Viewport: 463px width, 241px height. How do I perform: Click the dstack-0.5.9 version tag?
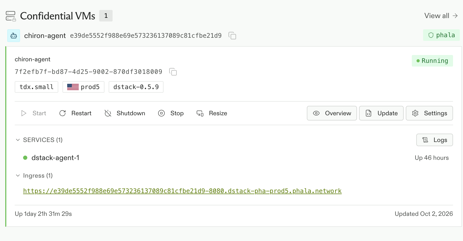click(x=136, y=87)
